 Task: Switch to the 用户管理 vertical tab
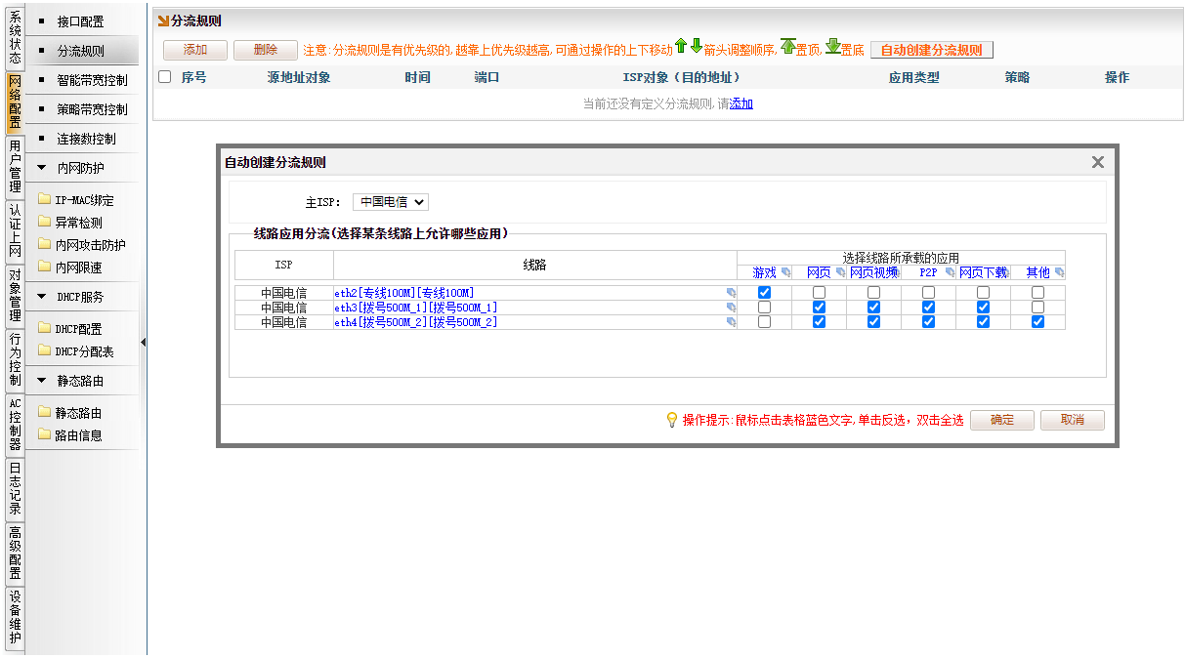pyautogui.click(x=15, y=166)
